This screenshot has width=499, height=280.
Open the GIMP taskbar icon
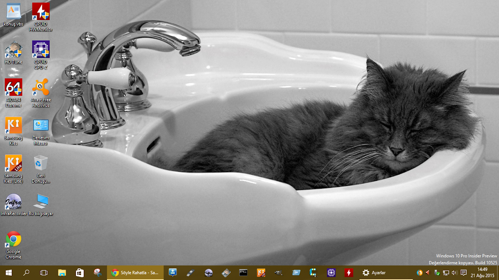pyautogui.click(x=278, y=273)
